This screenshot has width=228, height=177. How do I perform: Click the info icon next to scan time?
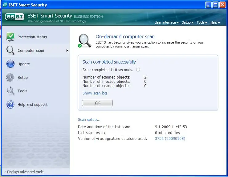138,70
